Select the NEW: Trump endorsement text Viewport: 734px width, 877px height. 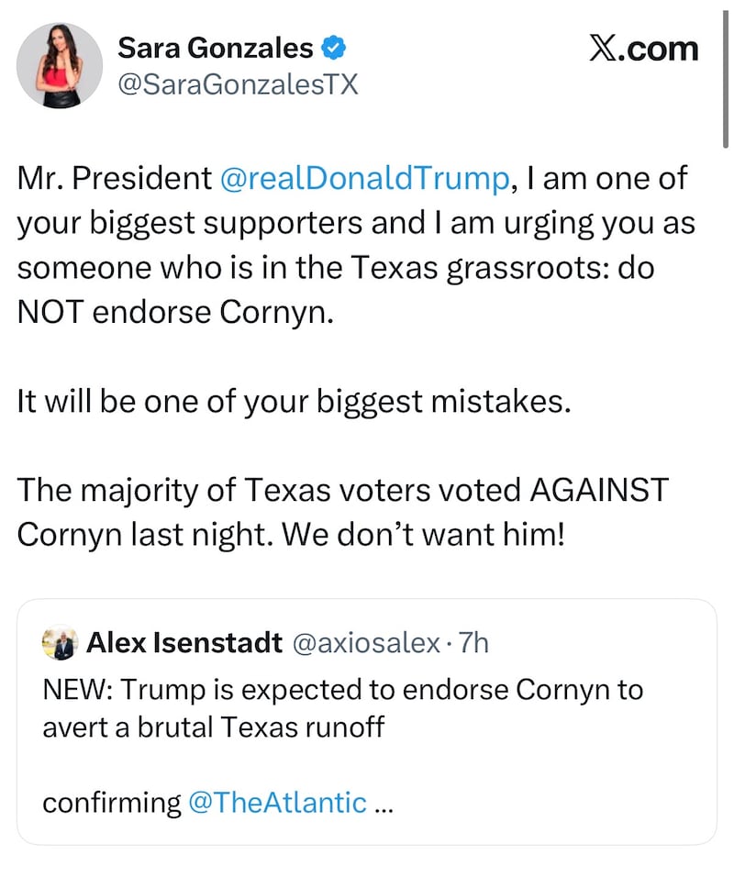(339, 689)
